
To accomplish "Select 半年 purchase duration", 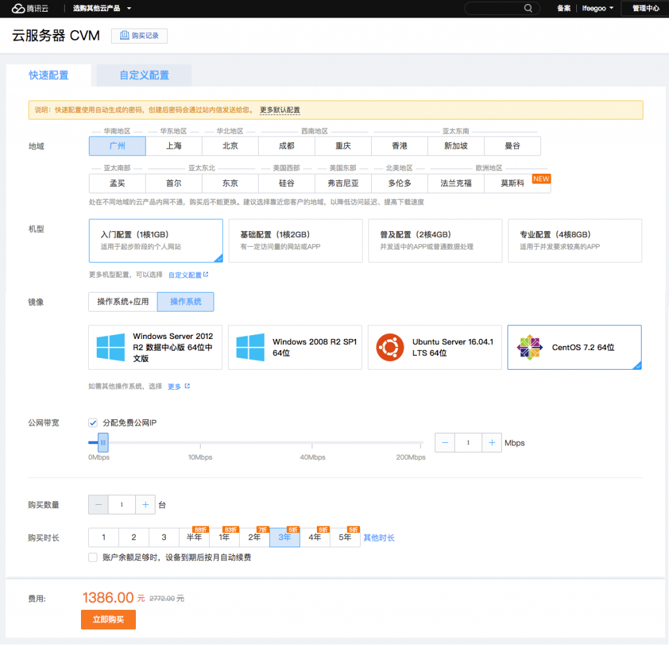I will [194, 538].
